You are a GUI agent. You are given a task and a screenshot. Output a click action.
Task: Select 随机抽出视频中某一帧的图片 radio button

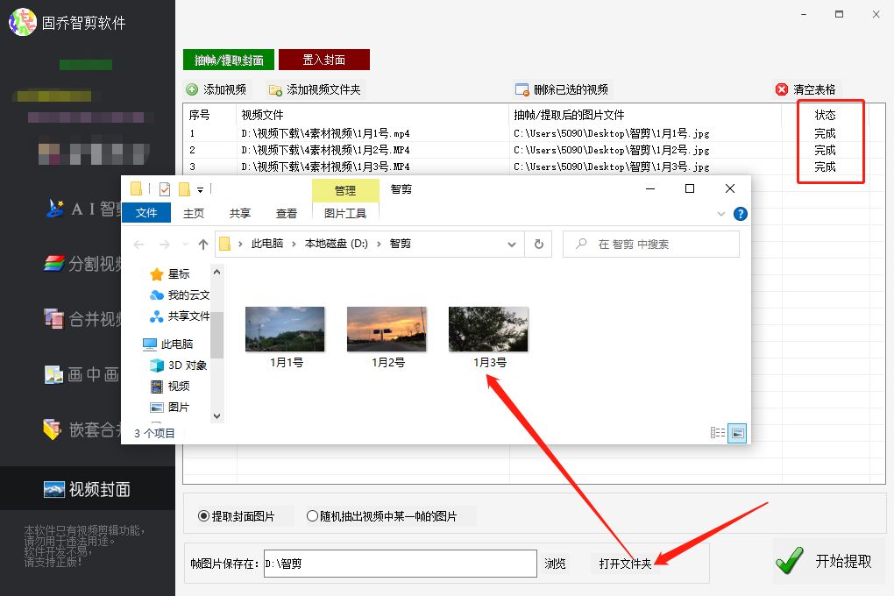click(x=312, y=516)
